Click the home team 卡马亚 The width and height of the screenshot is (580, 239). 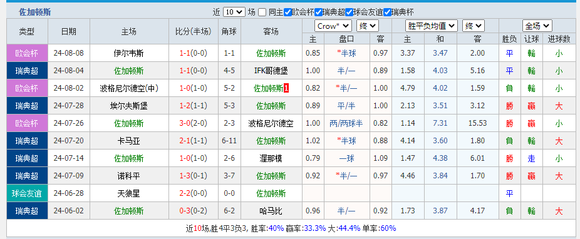pyautogui.click(x=129, y=141)
